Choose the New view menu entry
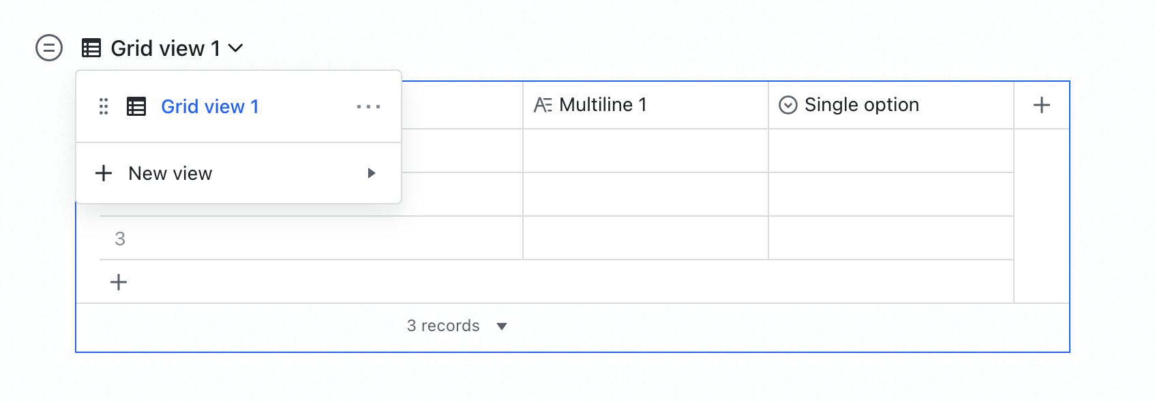The height and width of the screenshot is (402, 1155). (x=170, y=174)
